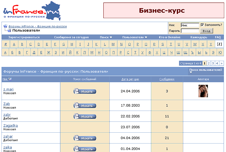
Task: Open Кто в Онлайне page
Action: (170, 37)
